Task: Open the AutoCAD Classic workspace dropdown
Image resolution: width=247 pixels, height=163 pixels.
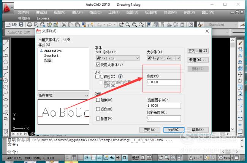Action: (x=21, y=32)
